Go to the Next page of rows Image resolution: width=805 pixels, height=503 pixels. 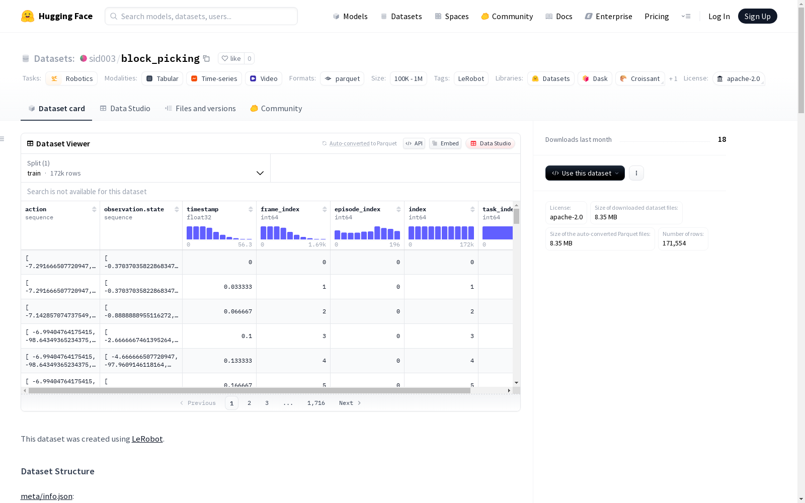tap(350, 403)
